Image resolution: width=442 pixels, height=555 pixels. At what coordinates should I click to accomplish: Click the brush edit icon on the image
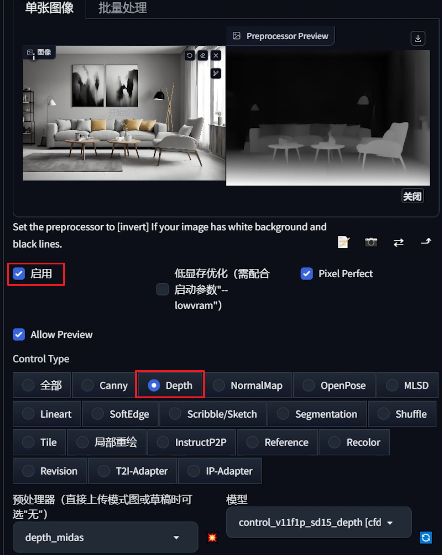click(216, 73)
